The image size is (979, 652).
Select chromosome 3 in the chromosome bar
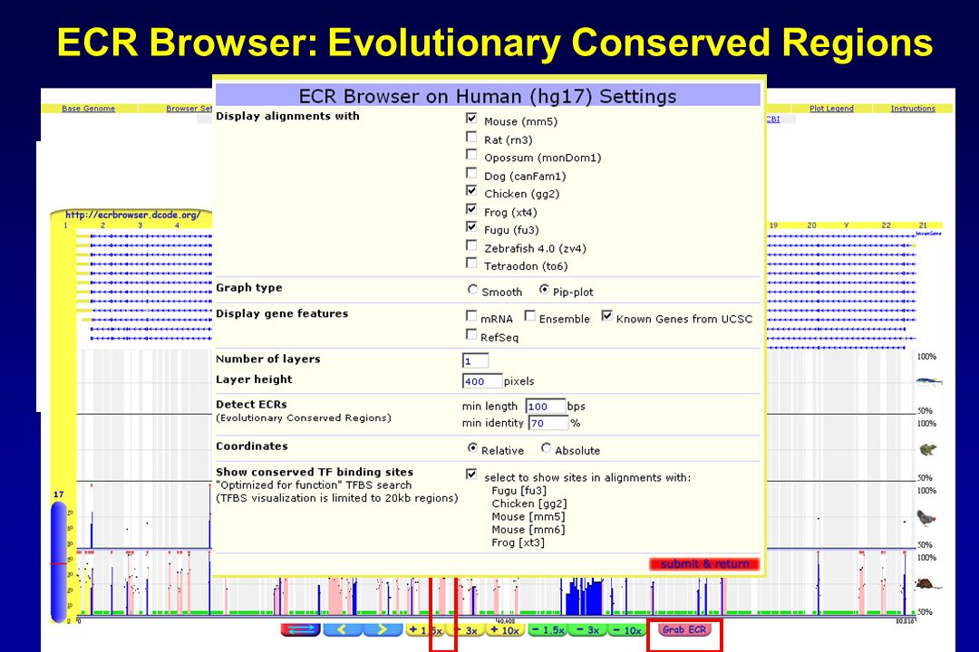[x=140, y=225]
